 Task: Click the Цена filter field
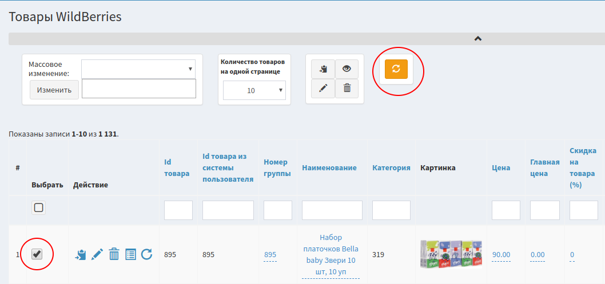pyautogui.click(x=506, y=210)
